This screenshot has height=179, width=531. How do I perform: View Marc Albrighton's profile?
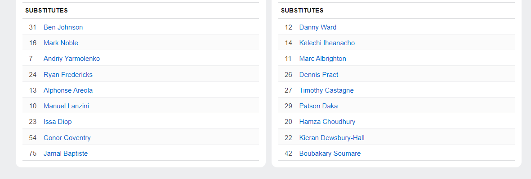[x=322, y=59]
